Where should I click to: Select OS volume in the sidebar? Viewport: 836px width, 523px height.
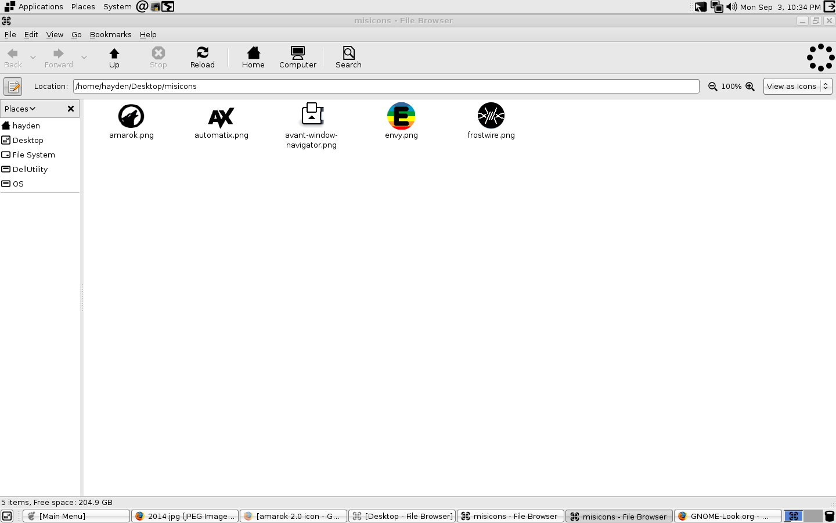pos(39,184)
